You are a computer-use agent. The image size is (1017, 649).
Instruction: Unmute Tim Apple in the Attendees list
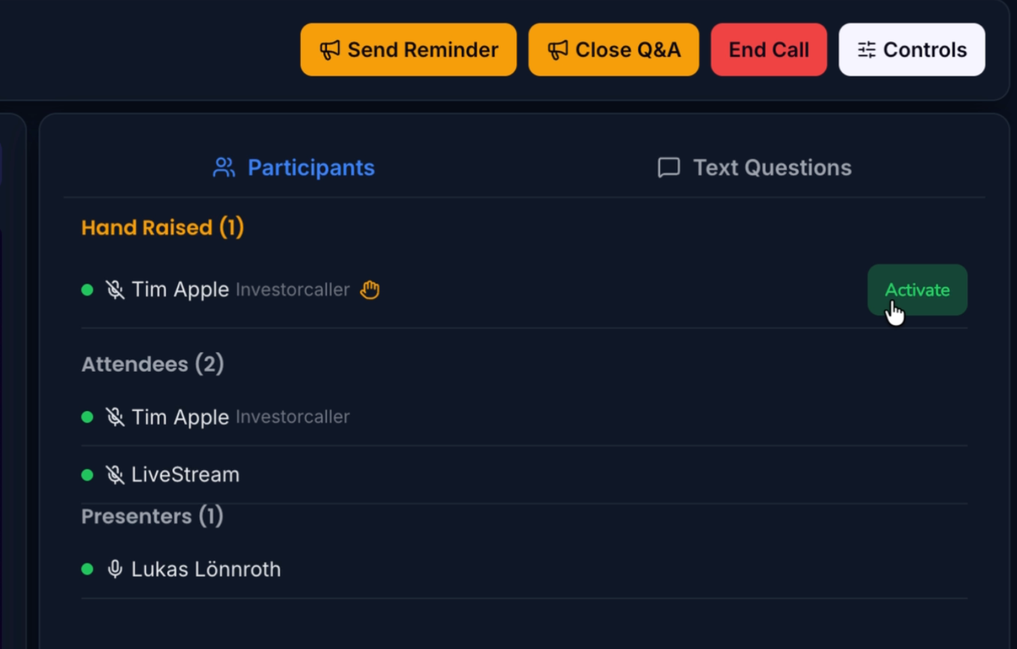click(x=115, y=416)
